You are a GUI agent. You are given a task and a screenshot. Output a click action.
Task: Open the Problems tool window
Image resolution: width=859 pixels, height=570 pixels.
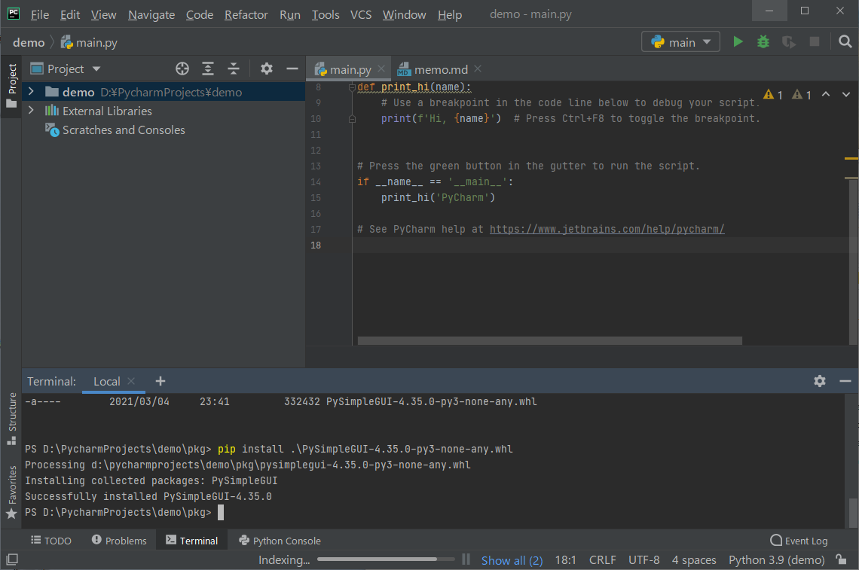[x=119, y=541]
